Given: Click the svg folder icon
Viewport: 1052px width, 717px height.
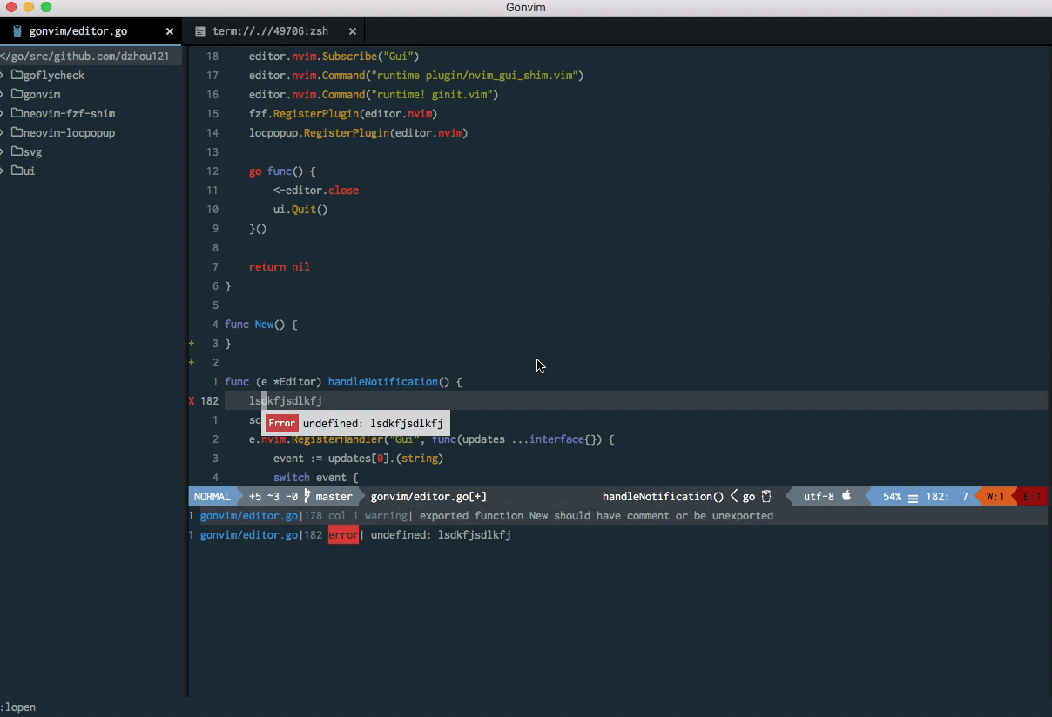Looking at the screenshot, I should click(17, 151).
